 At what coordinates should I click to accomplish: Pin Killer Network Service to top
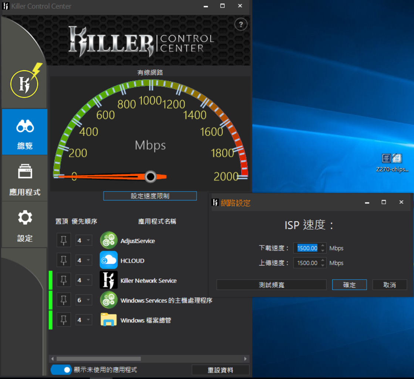click(x=64, y=280)
